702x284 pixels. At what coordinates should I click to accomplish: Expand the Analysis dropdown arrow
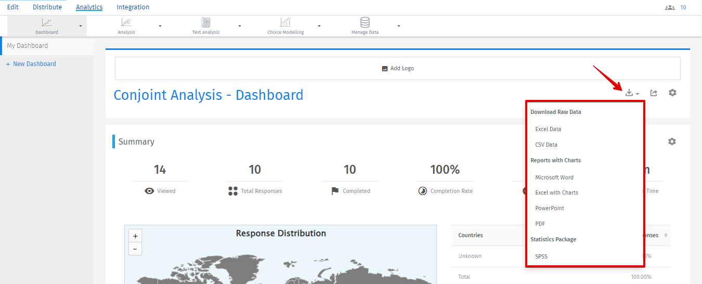160,26
